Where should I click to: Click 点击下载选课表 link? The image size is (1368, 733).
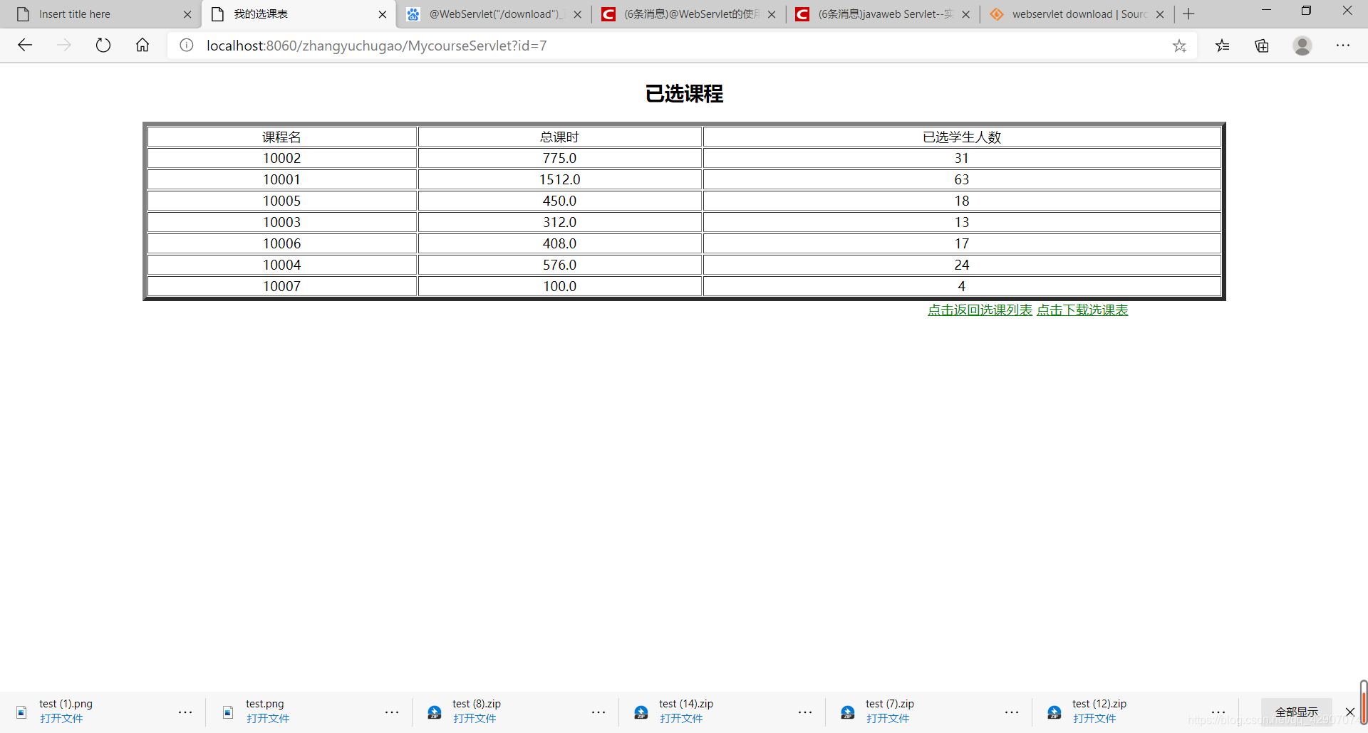[1082, 310]
